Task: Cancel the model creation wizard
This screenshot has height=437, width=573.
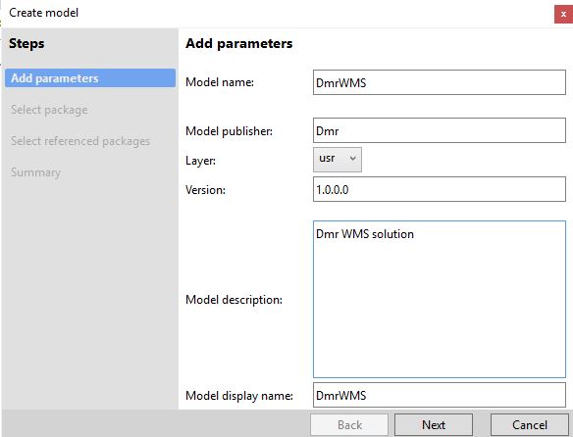Action: pyautogui.click(x=530, y=425)
